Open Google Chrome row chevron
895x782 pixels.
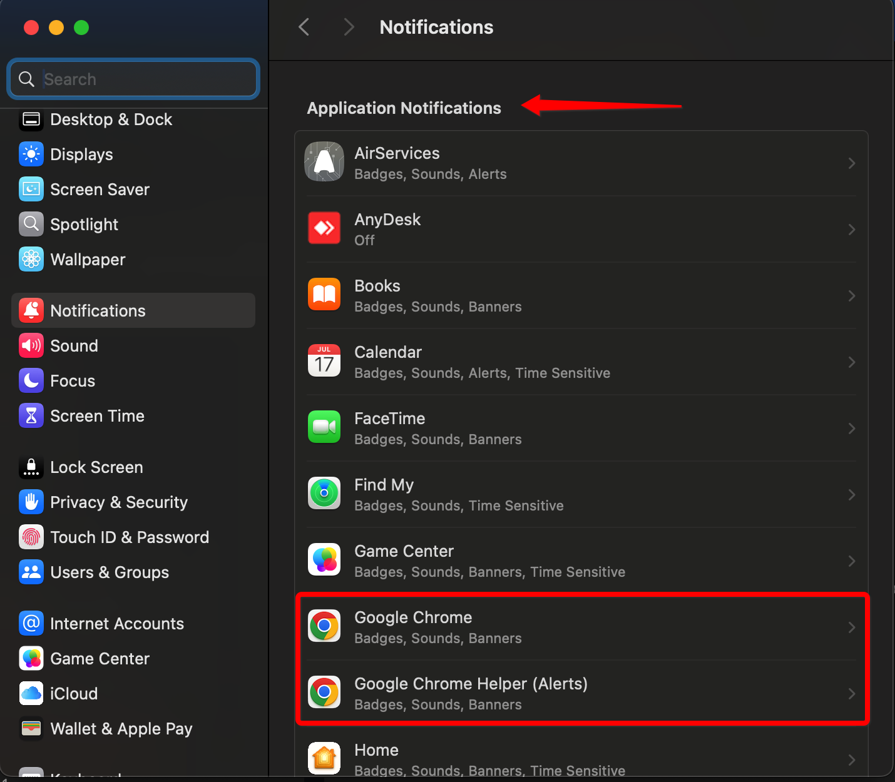tap(852, 627)
